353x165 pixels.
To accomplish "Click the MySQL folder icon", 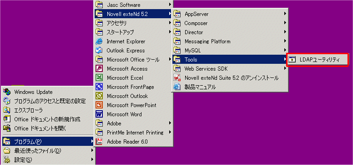I will pyautogui.click(x=177, y=50).
